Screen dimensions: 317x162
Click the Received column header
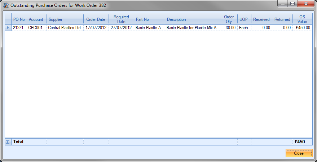(261, 19)
